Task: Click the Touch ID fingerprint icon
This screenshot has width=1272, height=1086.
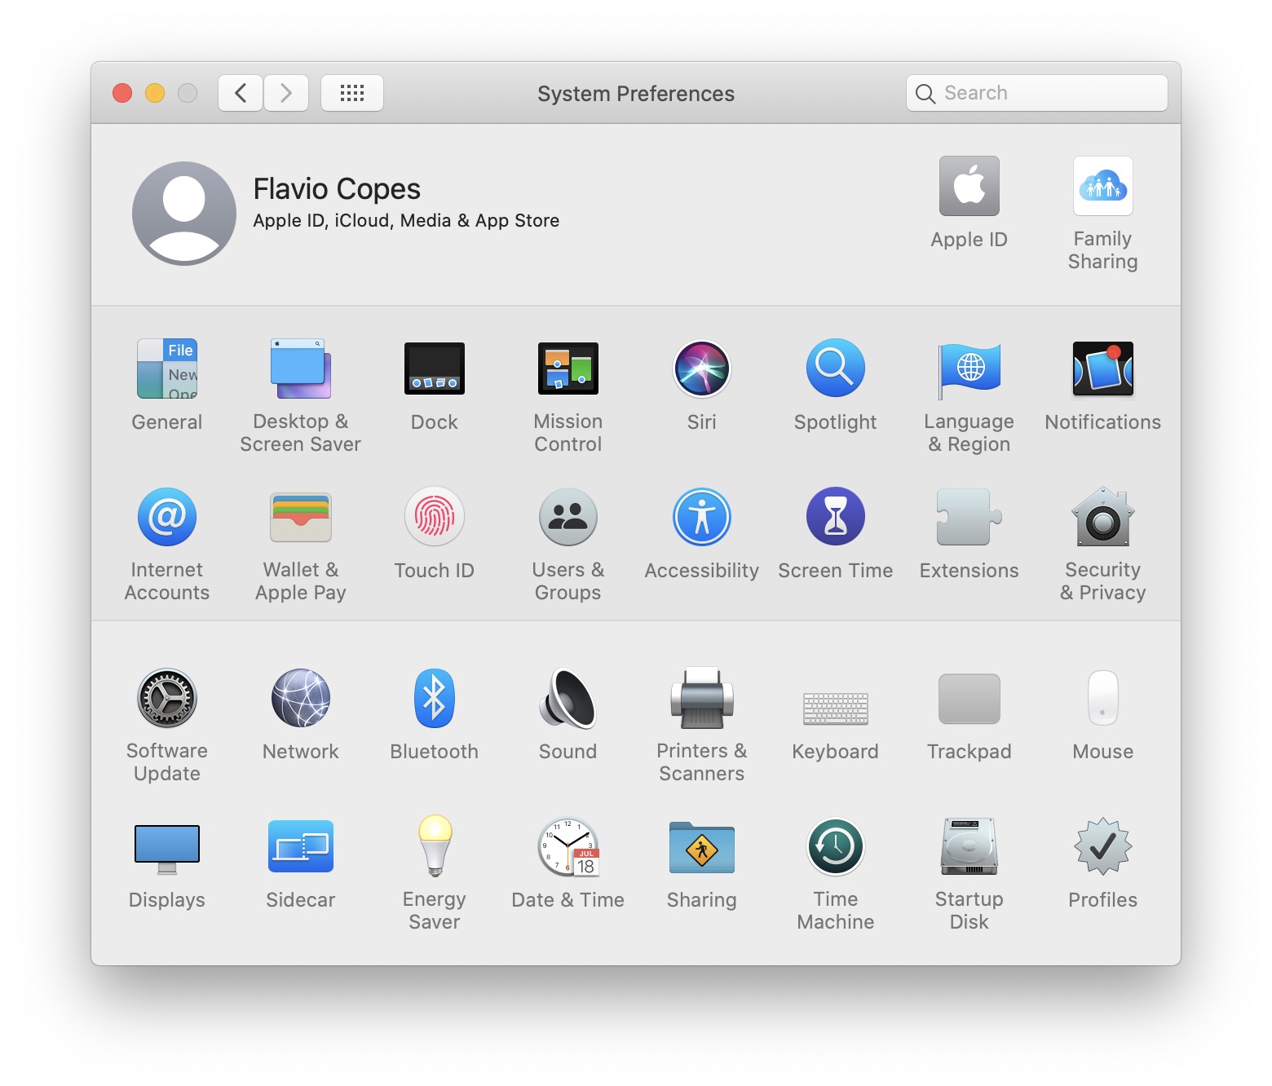Action: 434,518
